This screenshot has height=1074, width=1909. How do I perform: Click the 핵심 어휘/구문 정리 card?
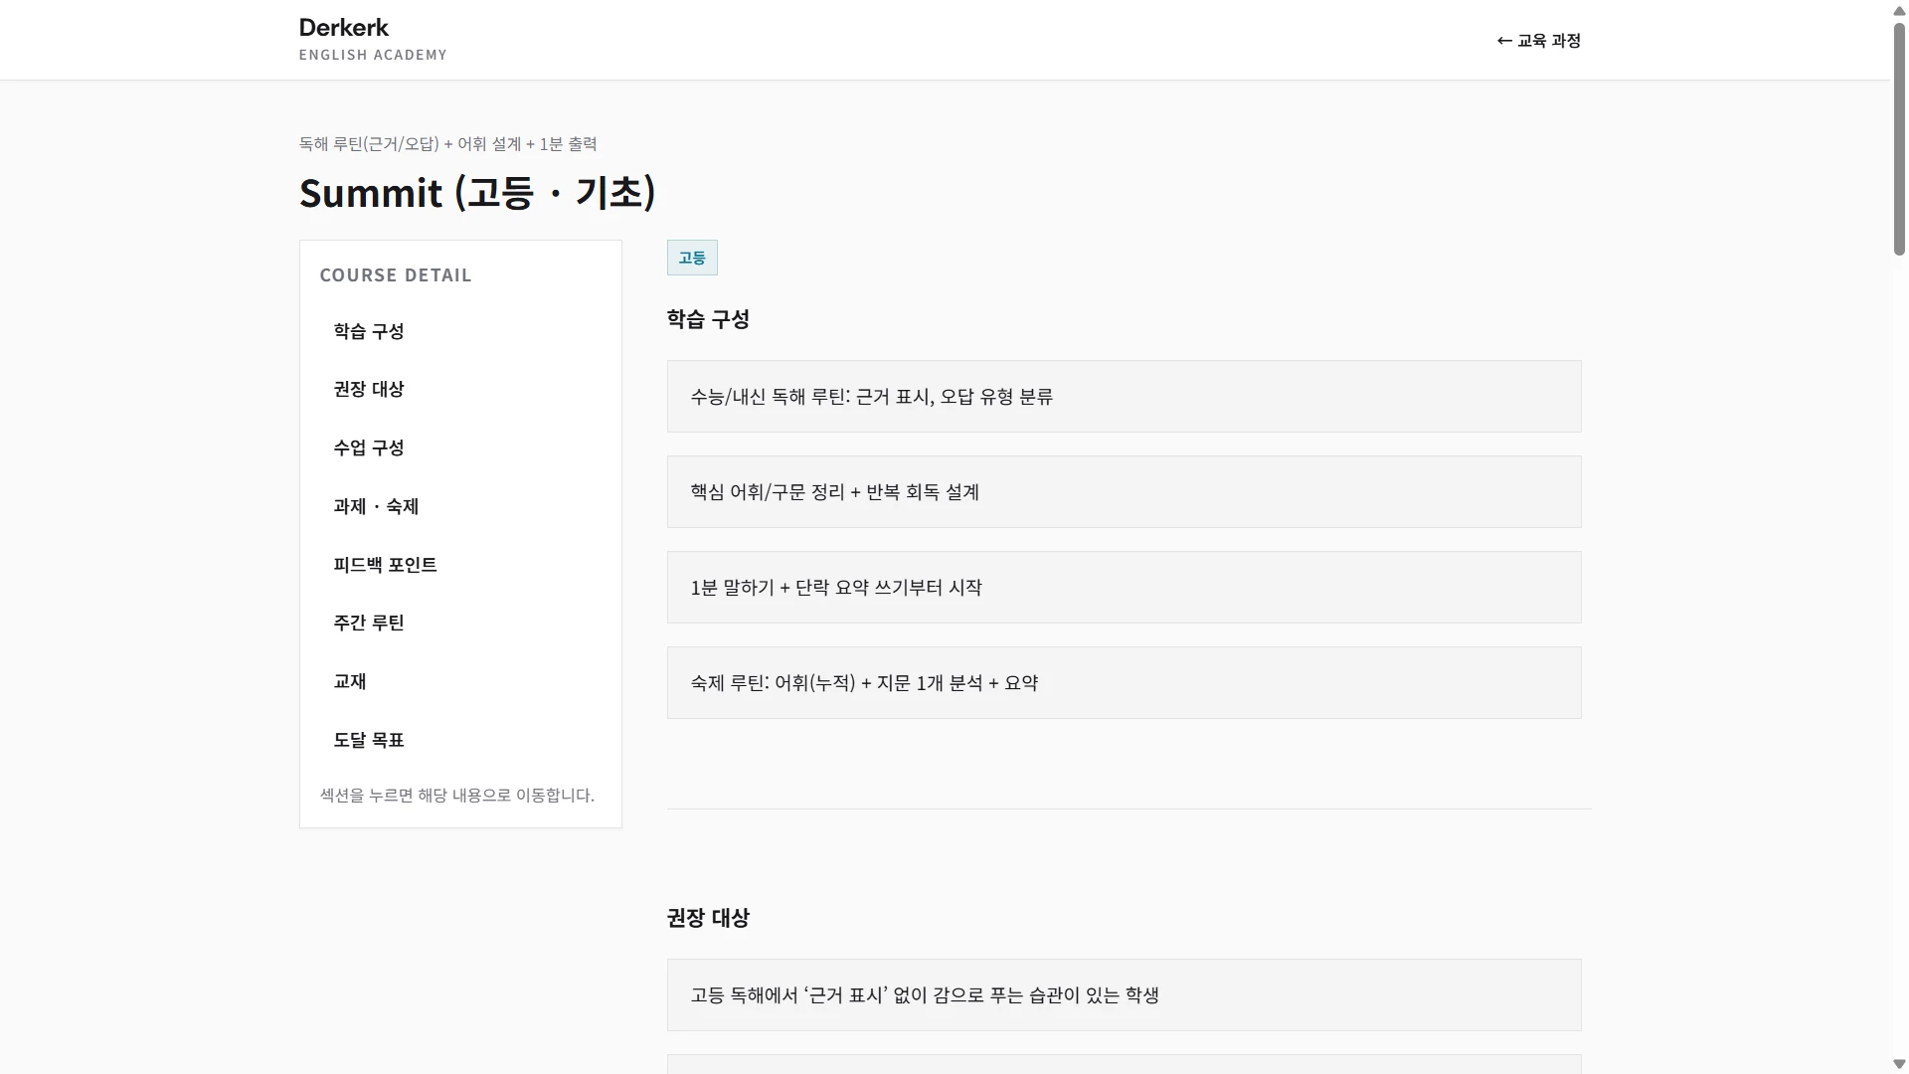click(1123, 491)
